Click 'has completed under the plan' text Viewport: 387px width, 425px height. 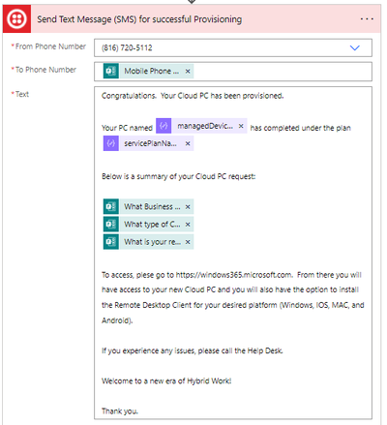(301, 128)
